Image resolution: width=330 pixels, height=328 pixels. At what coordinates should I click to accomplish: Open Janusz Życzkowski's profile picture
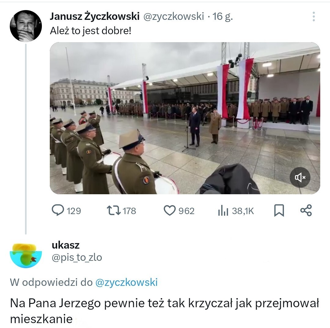point(26,26)
